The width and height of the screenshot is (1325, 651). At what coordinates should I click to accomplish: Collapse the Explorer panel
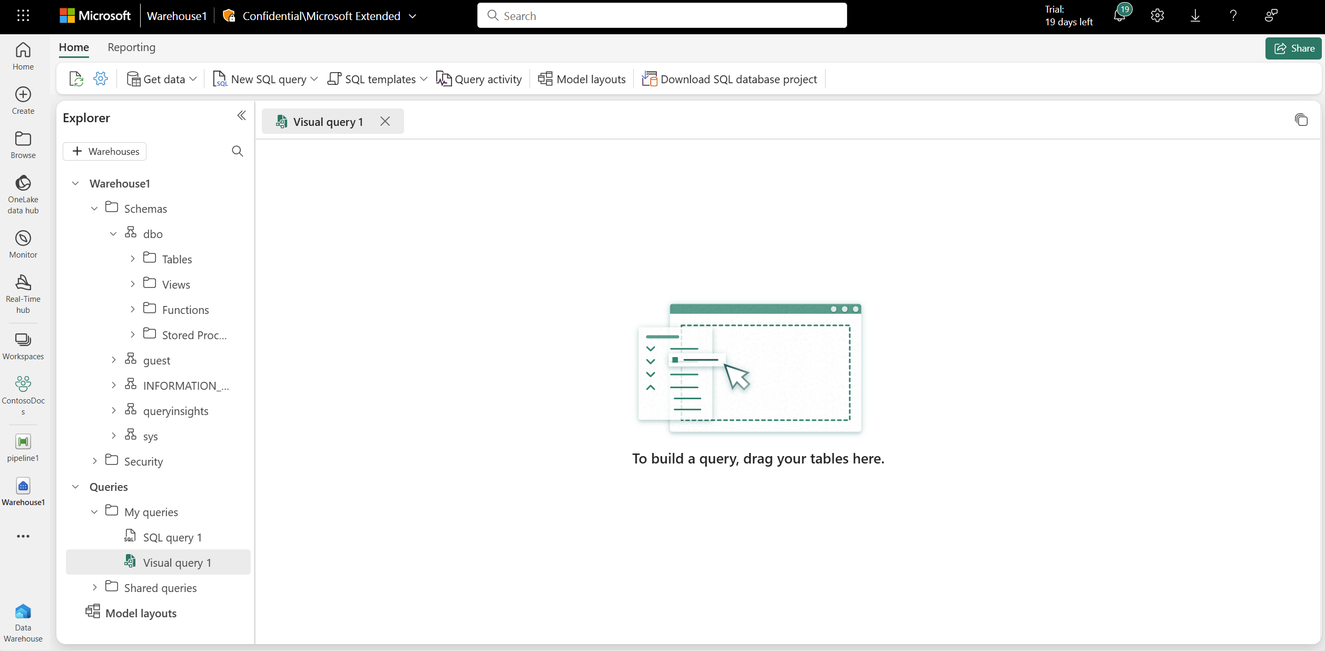point(241,116)
